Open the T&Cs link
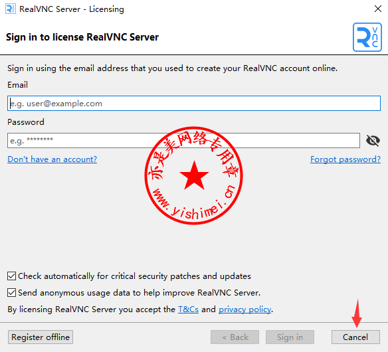The image size is (388, 352). pyautogui.click(x=188, y=309)
